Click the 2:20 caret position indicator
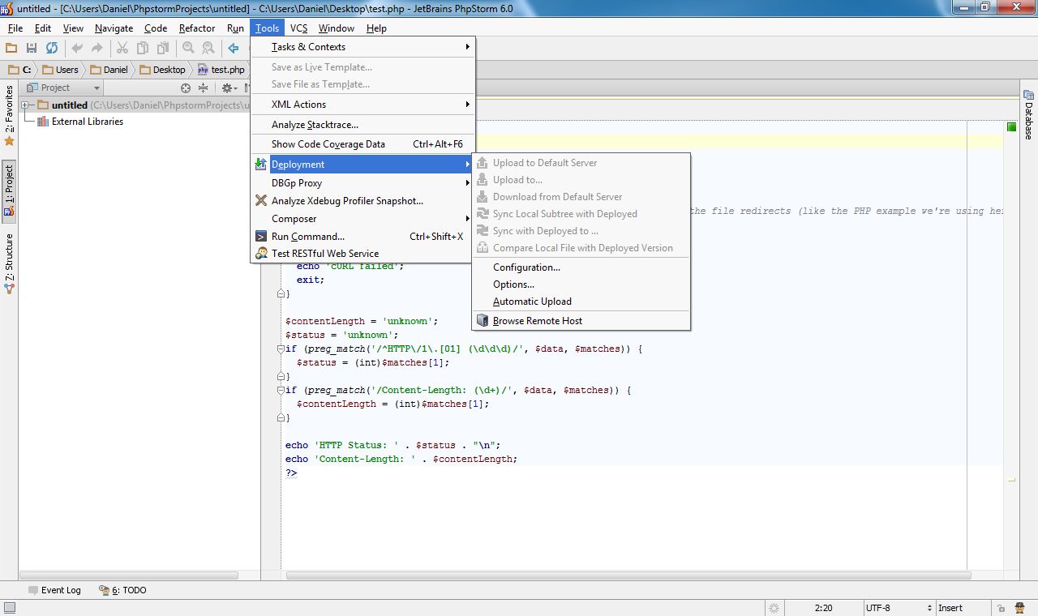Screen dimensions: 1038x616 tap(823, 608)
